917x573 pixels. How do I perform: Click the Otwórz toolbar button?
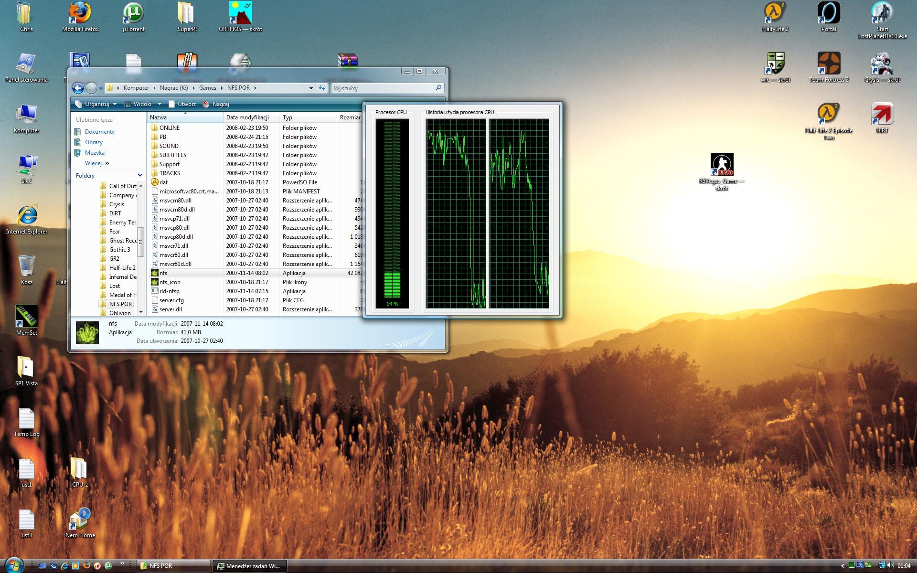point(182,104)
